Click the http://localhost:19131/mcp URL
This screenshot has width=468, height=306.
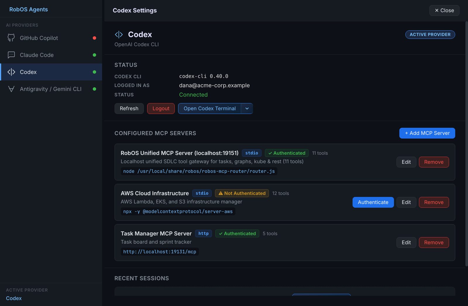[x=160, y=252]
